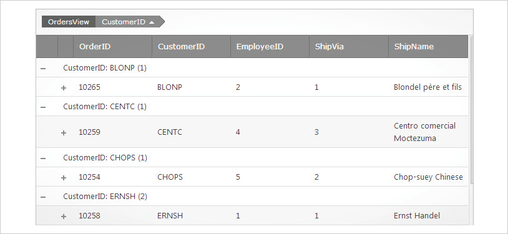Select the Blondel père et fils cell

tap(428, 87)
